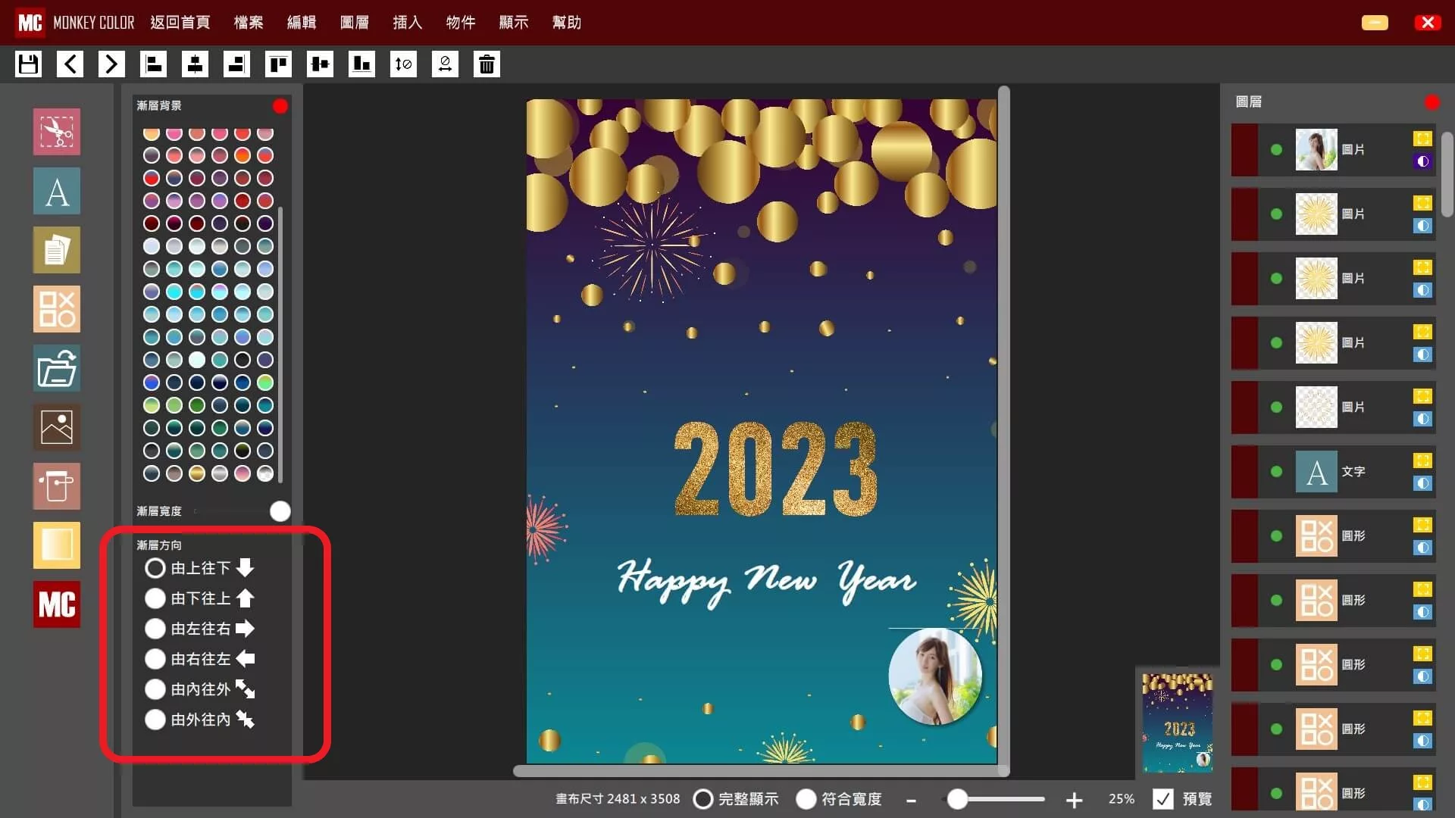This screenshot has height=818, width=1455.
Task: Close gradient background panel red dot
Action: 280,106
